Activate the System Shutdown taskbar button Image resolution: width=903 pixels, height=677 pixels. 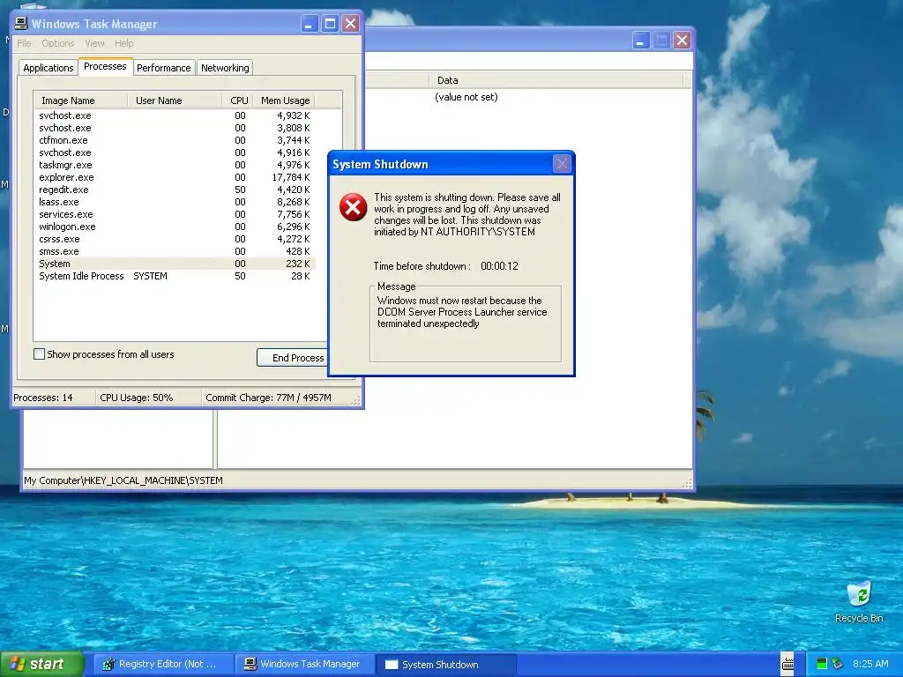[x=446, y=665]
